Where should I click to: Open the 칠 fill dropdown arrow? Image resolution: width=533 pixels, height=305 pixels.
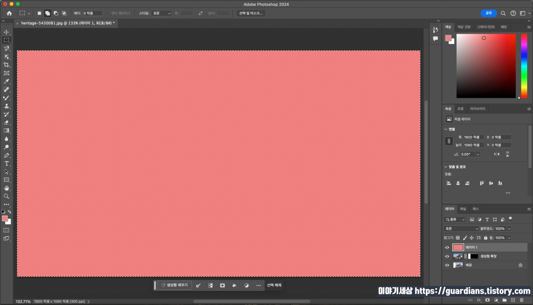(509, 238)
